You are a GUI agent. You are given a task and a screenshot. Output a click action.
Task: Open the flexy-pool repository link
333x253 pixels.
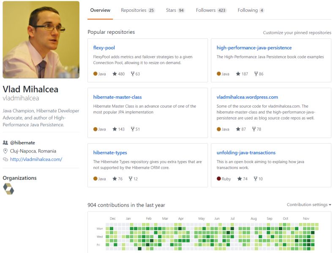coord(104,48)
